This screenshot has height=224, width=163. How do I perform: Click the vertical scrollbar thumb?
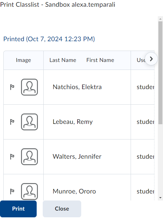coord(160,73)
